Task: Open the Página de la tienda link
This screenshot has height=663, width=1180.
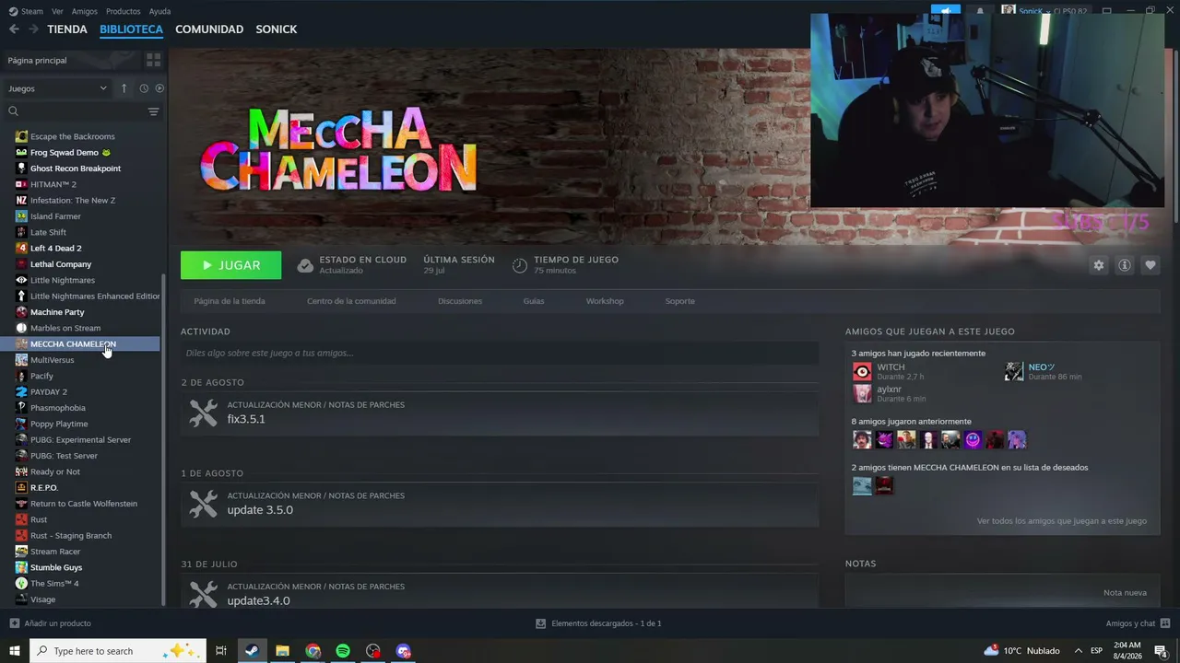Action: (230, 301)
